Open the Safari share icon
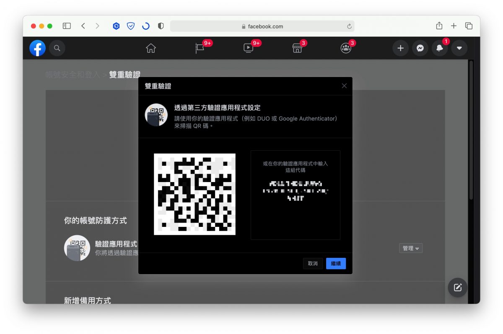 tap(439, 26)
